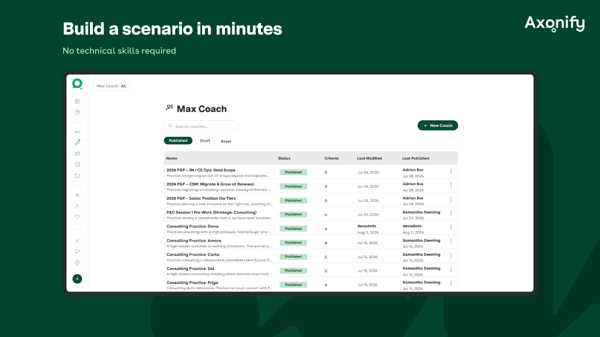Viewport: 600px width, 337px height.
Task: Sort by the Criteria column header
Action: click(x=331, y=158)
